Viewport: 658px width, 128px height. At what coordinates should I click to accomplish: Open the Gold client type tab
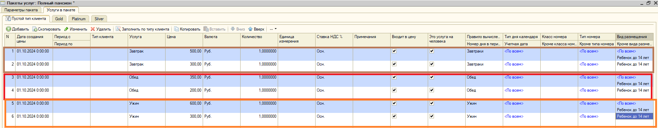point(59,19)
